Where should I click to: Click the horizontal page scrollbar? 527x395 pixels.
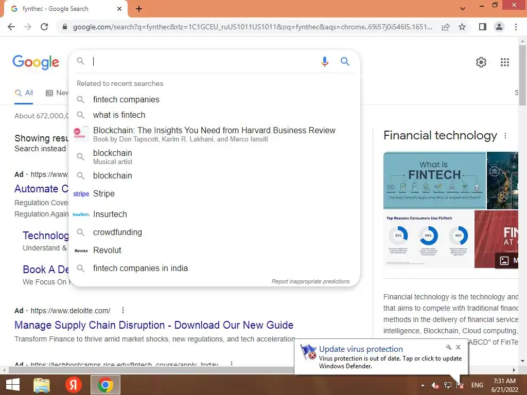(151, 370)
